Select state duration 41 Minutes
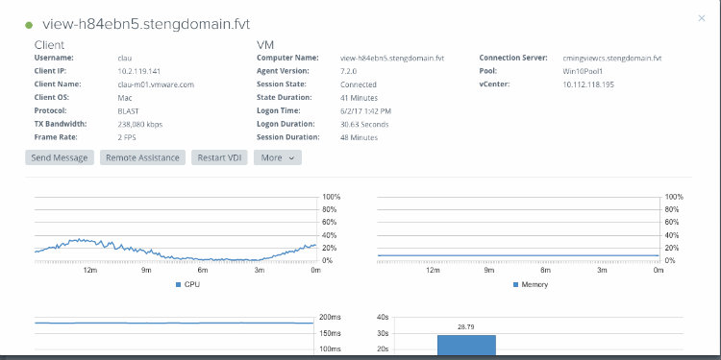Screen dimensions: 721x360 pos(360,98)
